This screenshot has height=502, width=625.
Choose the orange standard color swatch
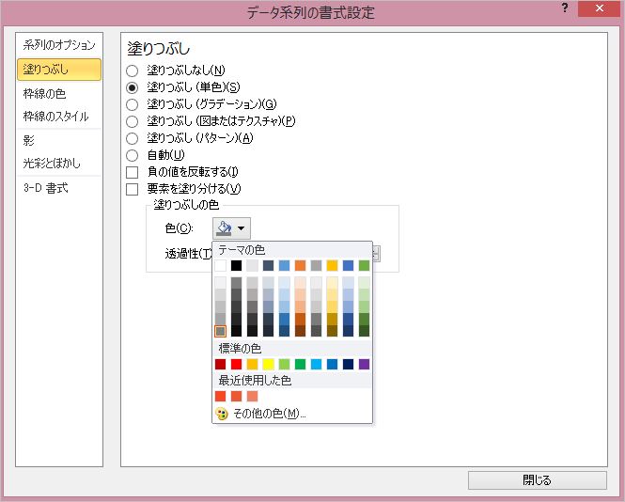[x=252, y=364]
